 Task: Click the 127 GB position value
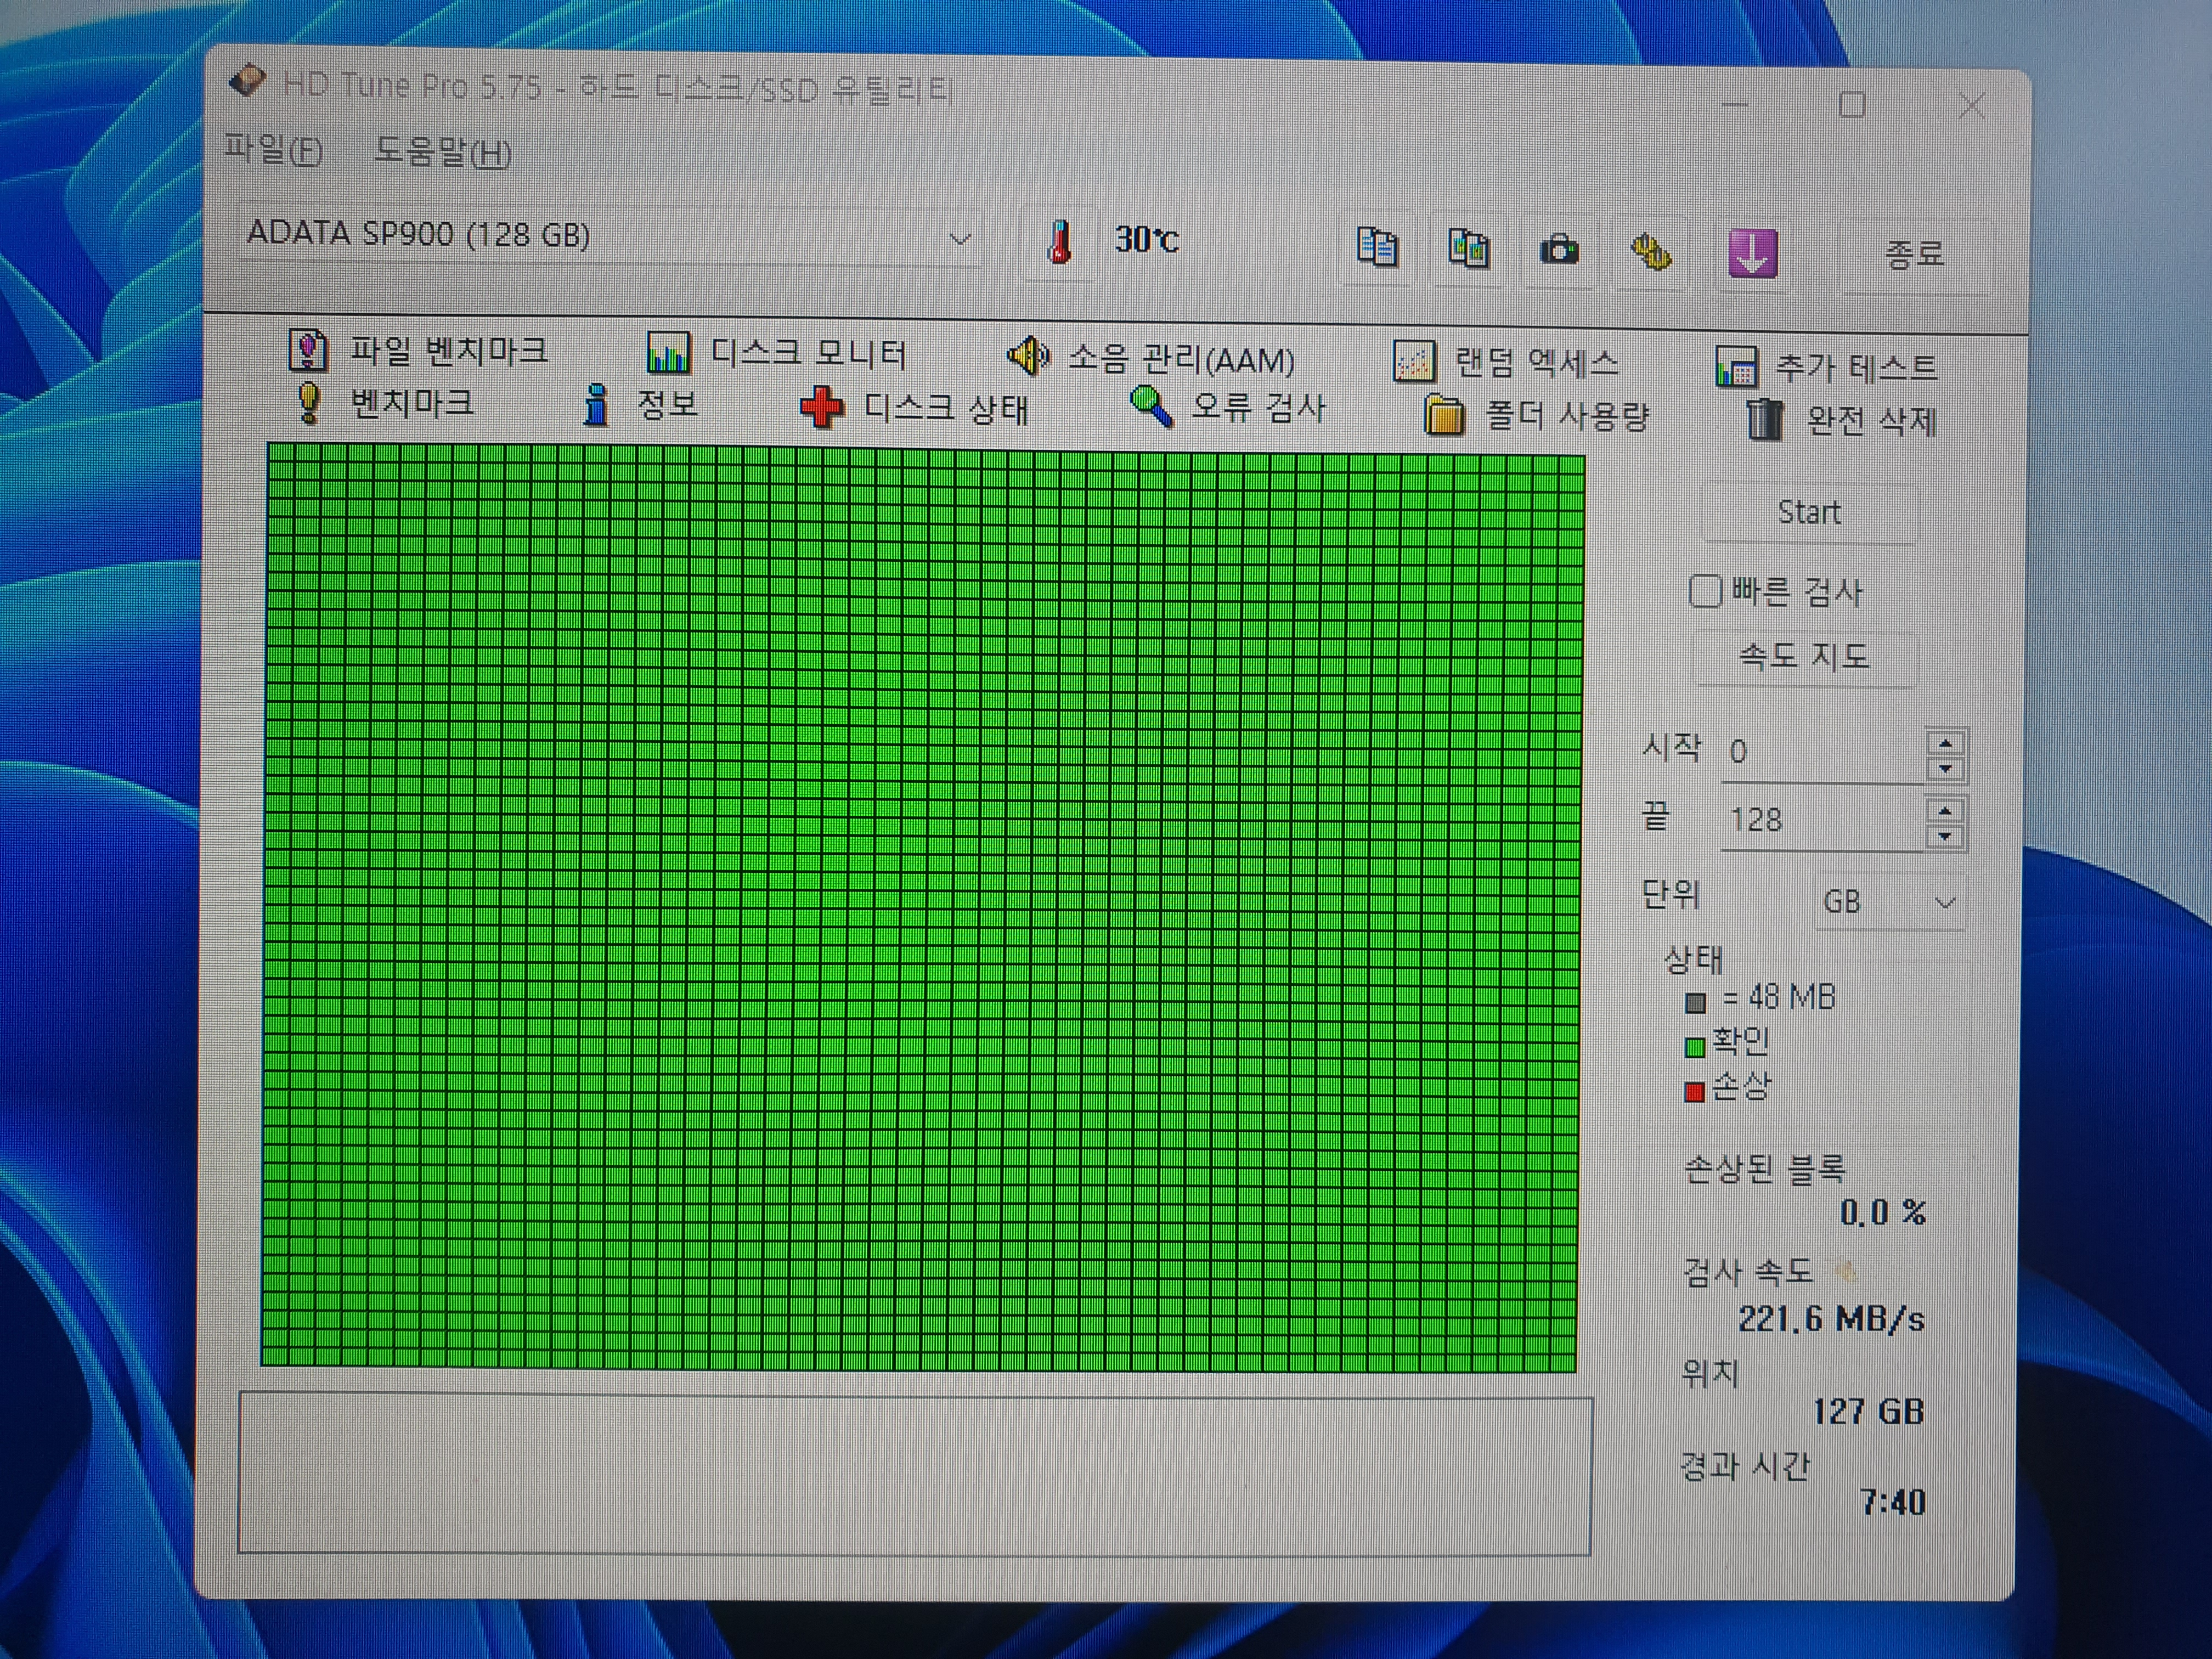click(1868, 1411)
